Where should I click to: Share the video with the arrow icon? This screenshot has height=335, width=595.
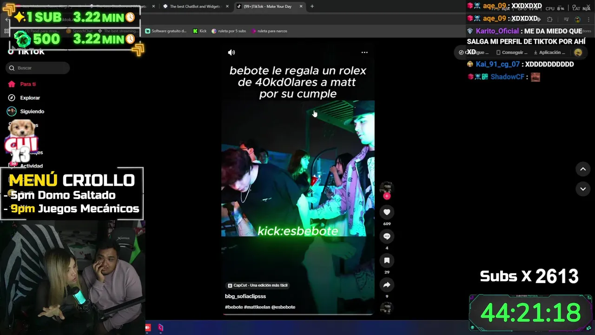point(387,285)
